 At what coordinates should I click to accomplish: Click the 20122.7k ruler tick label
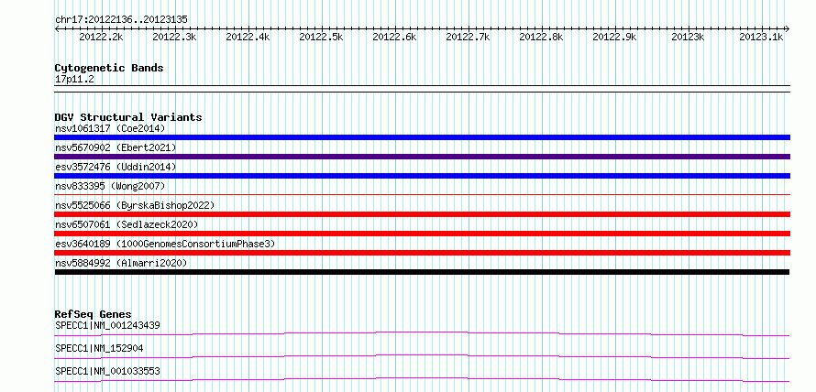[x=468, y=37]
